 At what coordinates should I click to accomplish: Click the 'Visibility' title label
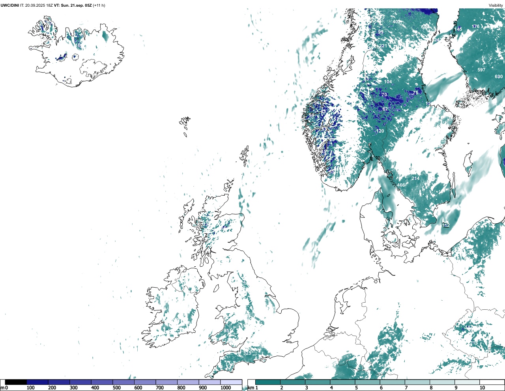point(496,5)
